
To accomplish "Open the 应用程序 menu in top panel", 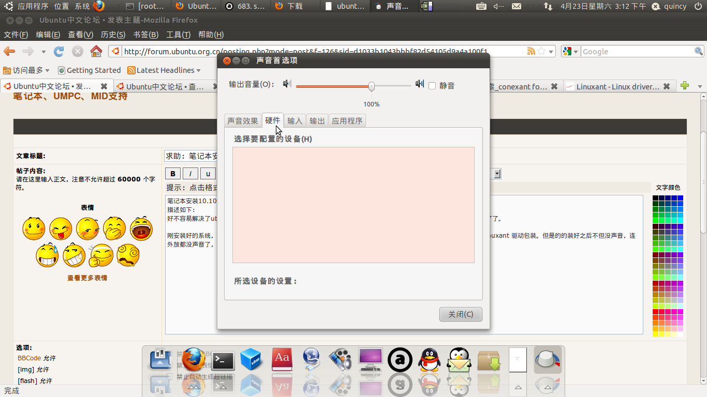I will 33,6.
